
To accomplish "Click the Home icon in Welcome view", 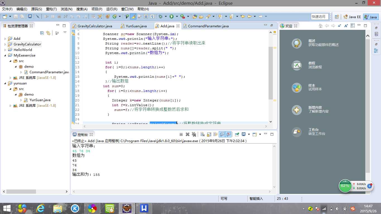I will (x=320, y=26).
